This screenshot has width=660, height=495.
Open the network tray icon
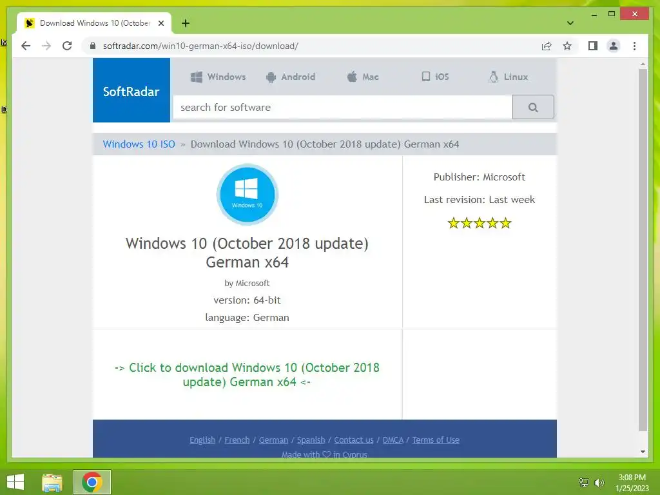point(584,482)
